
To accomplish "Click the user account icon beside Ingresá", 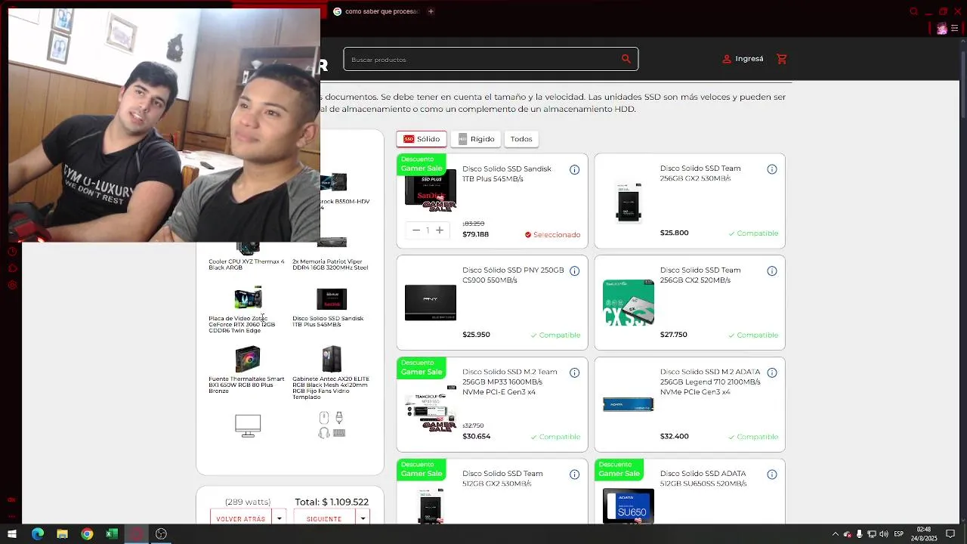I will point(727,59).
